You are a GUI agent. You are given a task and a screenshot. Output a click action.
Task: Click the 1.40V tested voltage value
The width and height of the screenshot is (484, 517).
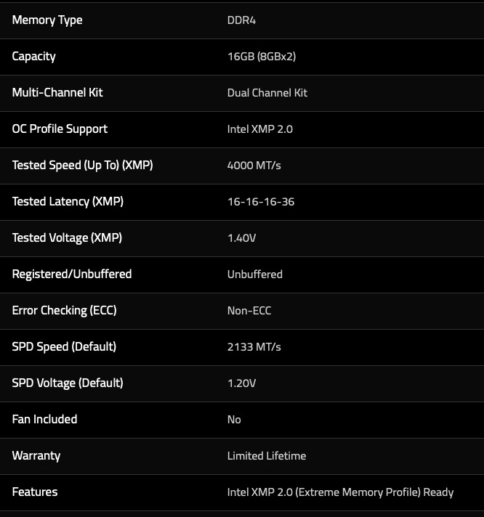tap(242, 238)
